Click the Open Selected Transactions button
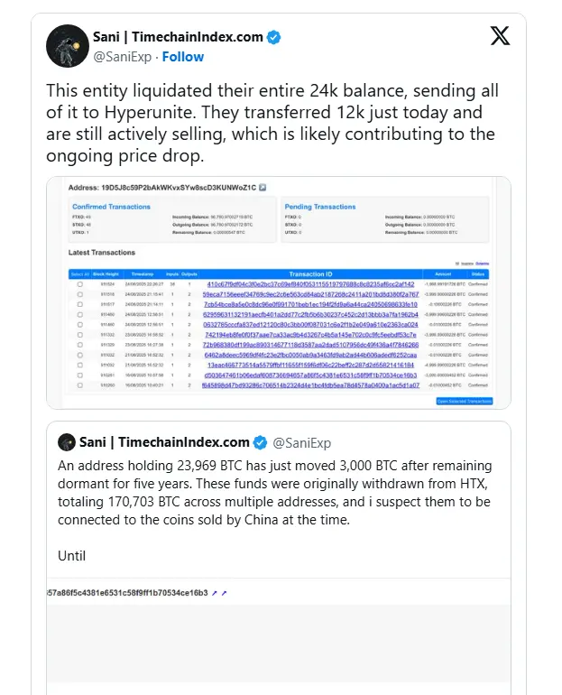 tap(464, 400)
